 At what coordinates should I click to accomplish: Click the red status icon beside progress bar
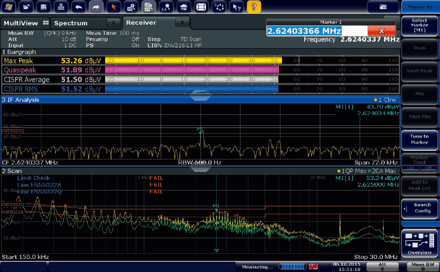point(313,266)
